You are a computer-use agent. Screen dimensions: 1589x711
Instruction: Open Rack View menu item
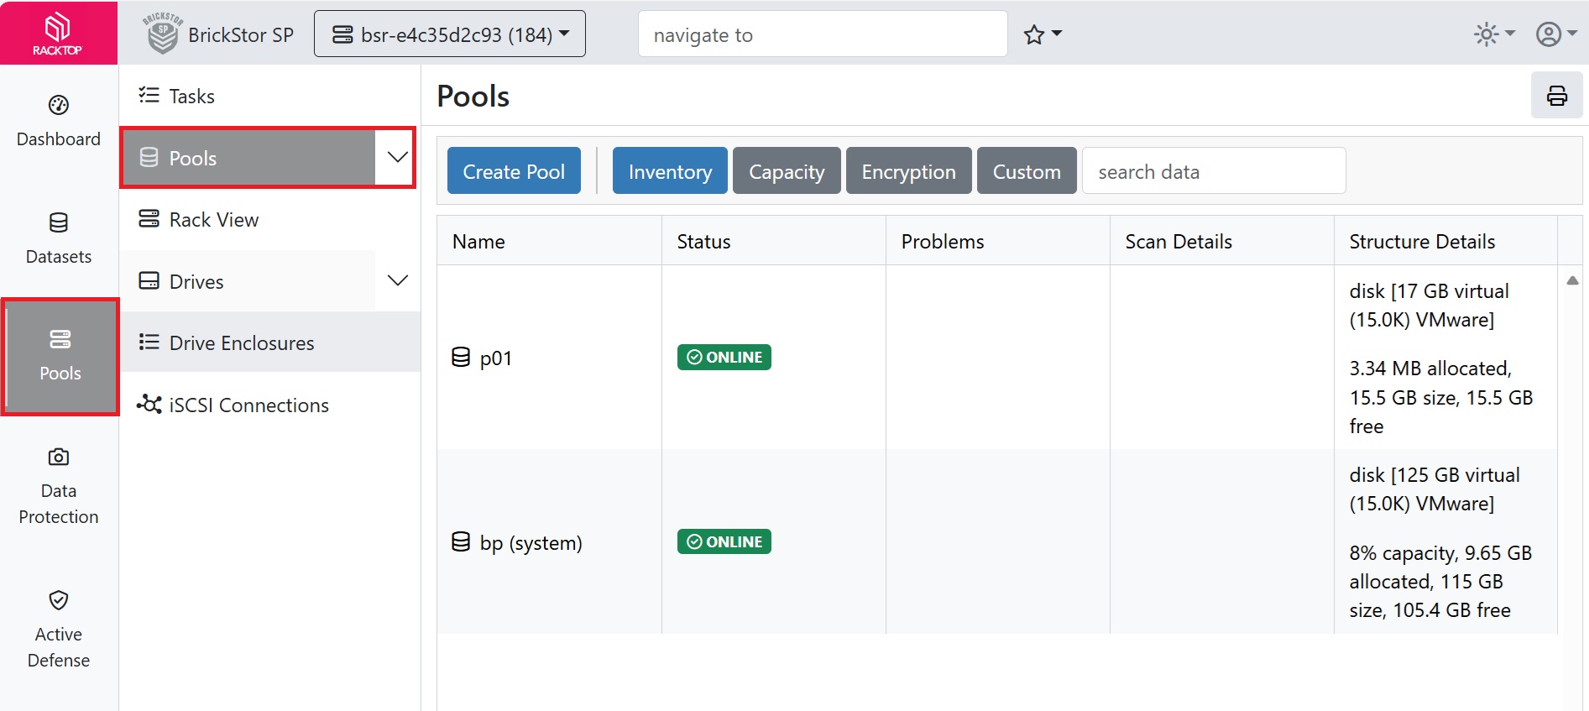click(214, 220)
